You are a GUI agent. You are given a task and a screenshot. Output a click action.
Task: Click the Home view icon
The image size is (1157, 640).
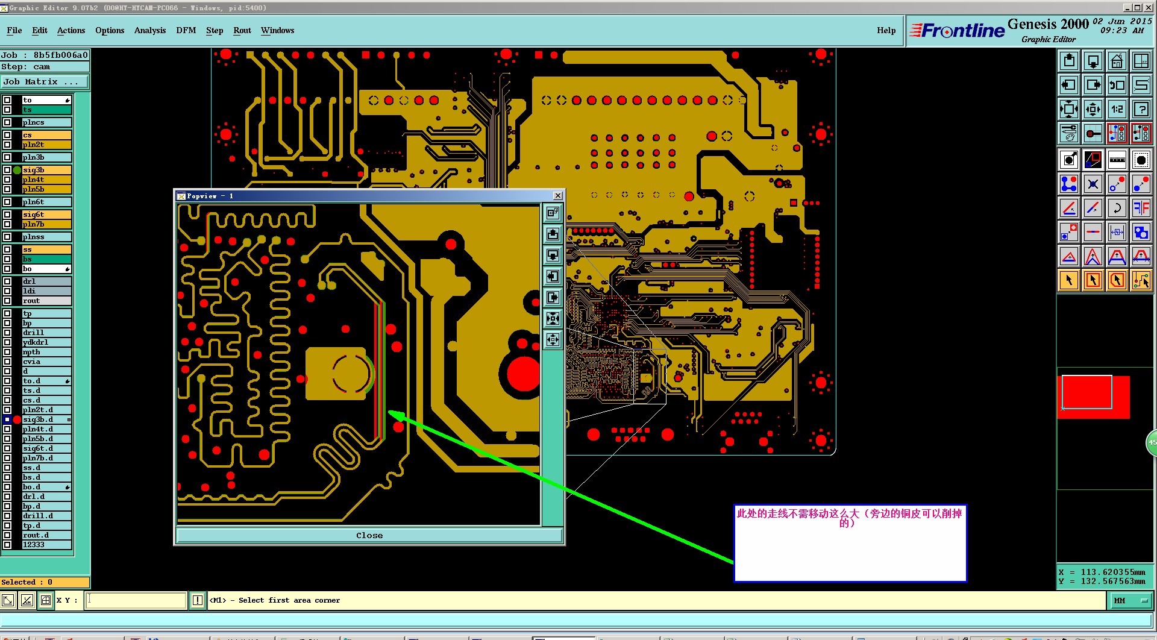point(1117,61)
